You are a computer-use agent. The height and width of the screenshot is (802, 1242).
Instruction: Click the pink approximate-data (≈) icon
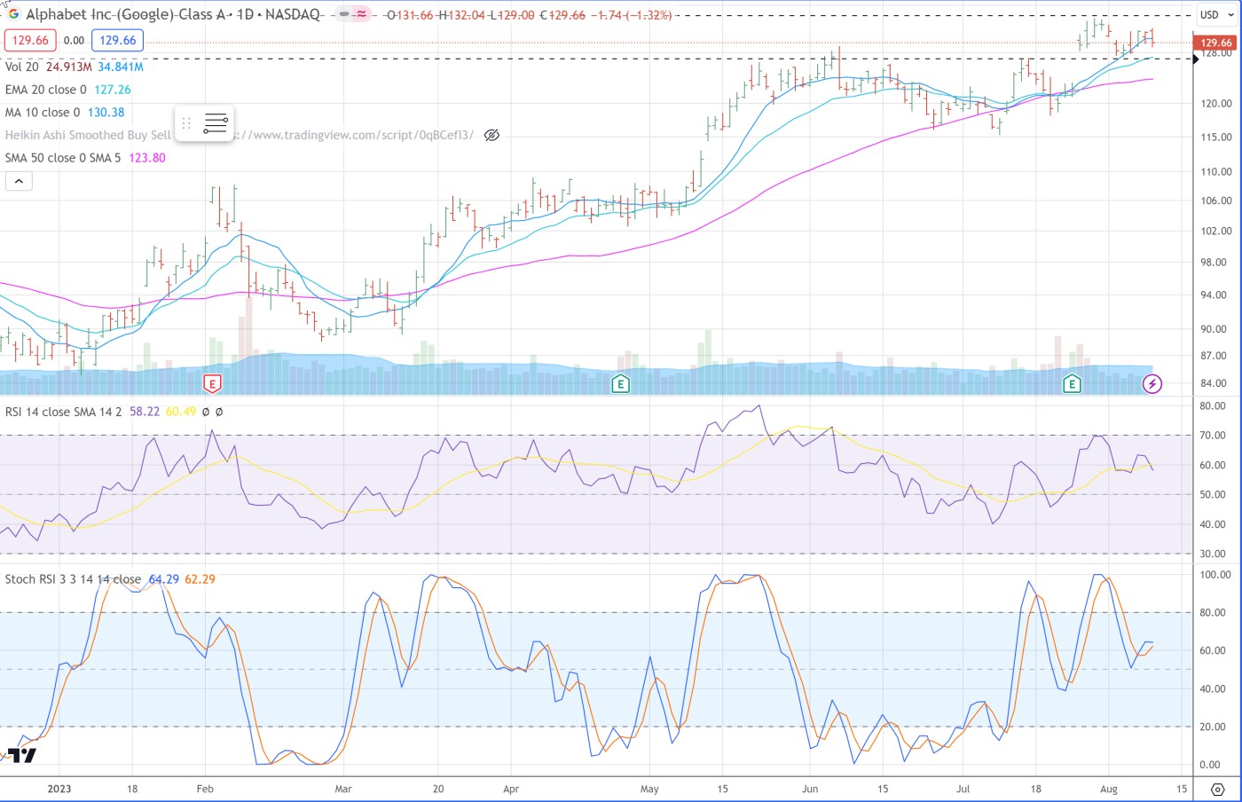[361, 14]
